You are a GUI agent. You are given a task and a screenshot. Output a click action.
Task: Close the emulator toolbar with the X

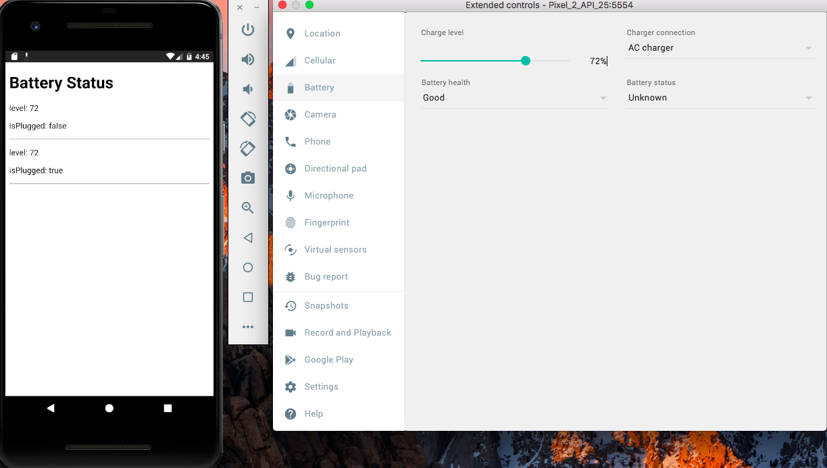click(240, 7)
